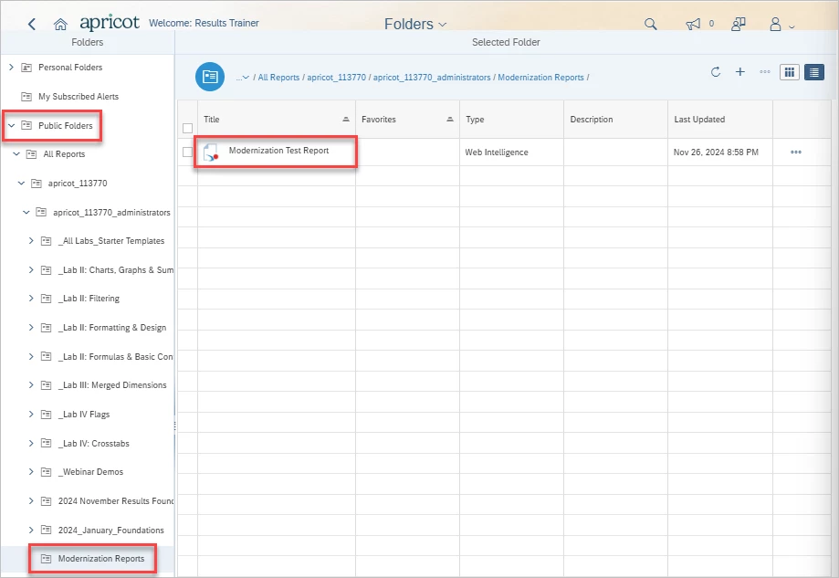This screenshot has height=578, width=839.
Task: Click the plus icon to add new
Action: click(x=740, y=72)
